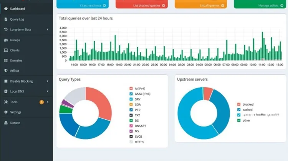Click the Settings gear icon
This screenshot has width=288, height=161.
tap(6, 112)
